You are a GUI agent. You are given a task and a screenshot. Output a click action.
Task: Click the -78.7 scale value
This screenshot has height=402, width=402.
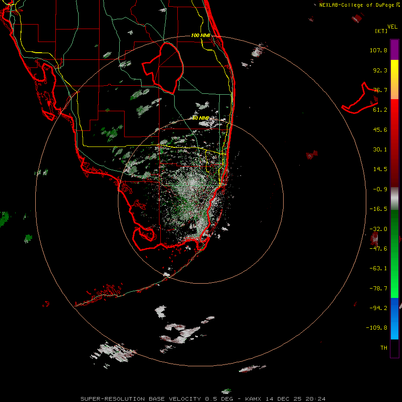point(378,289)
